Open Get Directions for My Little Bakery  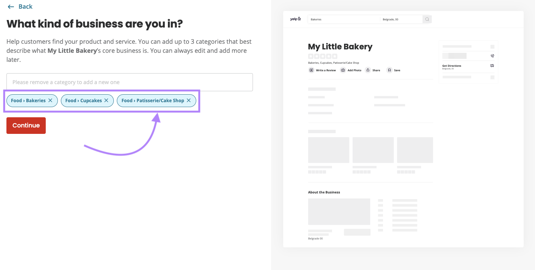coord(451,66)
